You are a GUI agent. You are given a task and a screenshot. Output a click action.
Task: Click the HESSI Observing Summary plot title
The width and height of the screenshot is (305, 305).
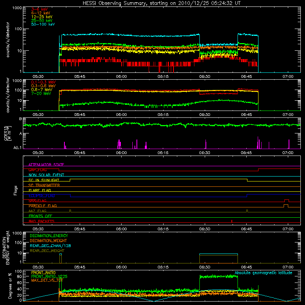pos(162,3)
